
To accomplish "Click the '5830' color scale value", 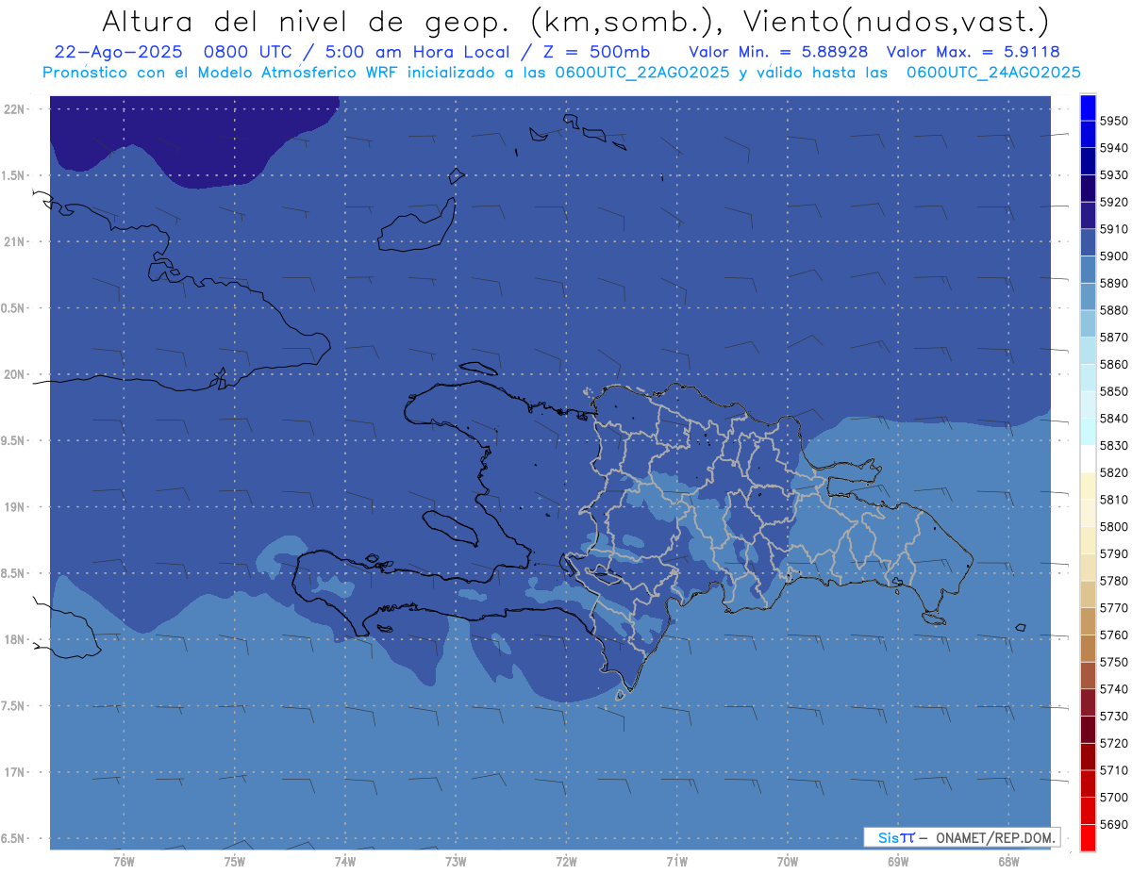I will click(1113, 445).
